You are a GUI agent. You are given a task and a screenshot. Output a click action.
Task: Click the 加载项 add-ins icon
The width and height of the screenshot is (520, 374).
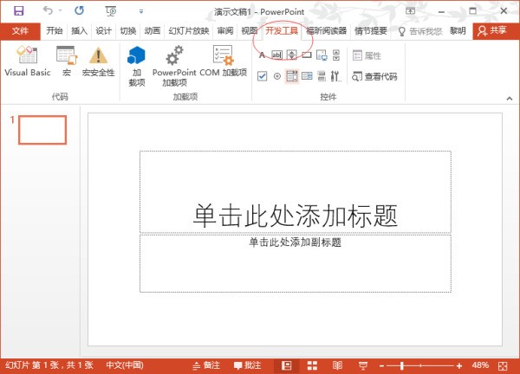pyautogui.click(x=136, y=62)
